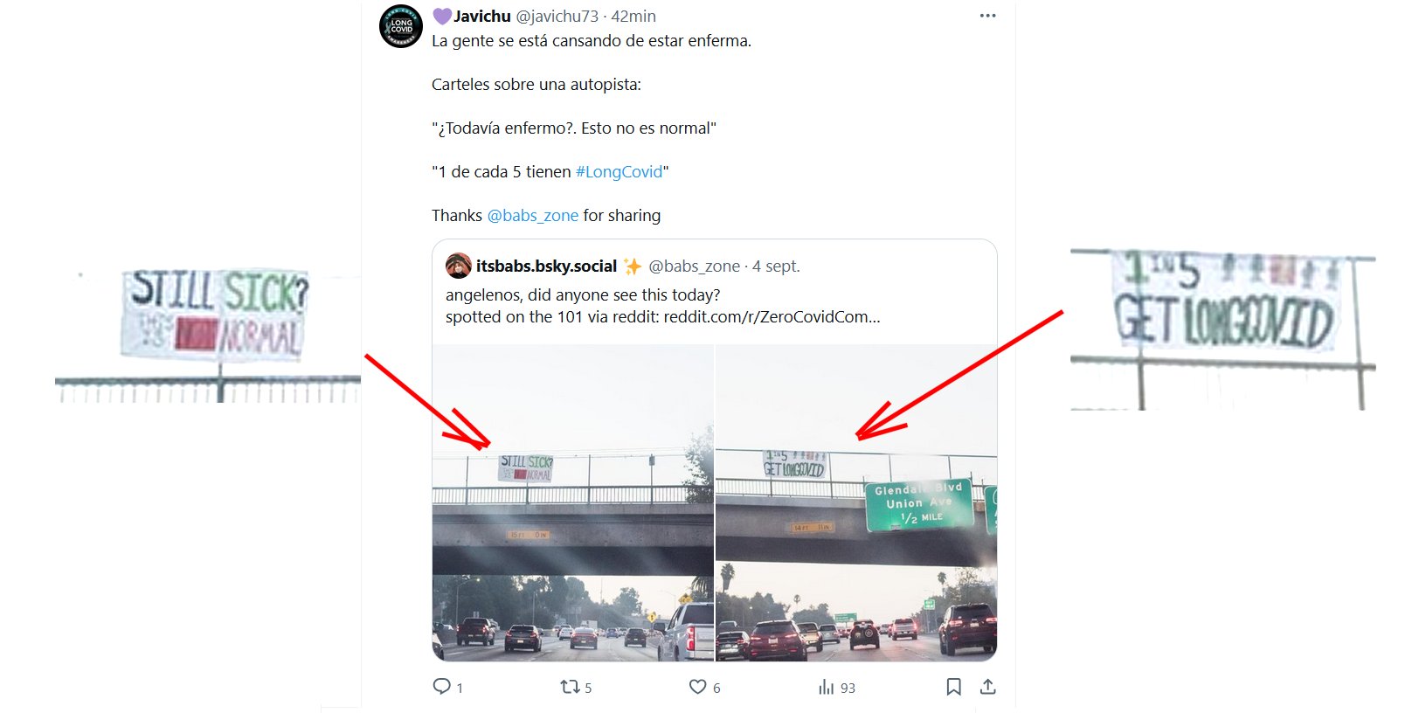Click the retweet arrows icon
Image resolution: width=1412 pixels, height=713 pixels.
click(570, 687)
